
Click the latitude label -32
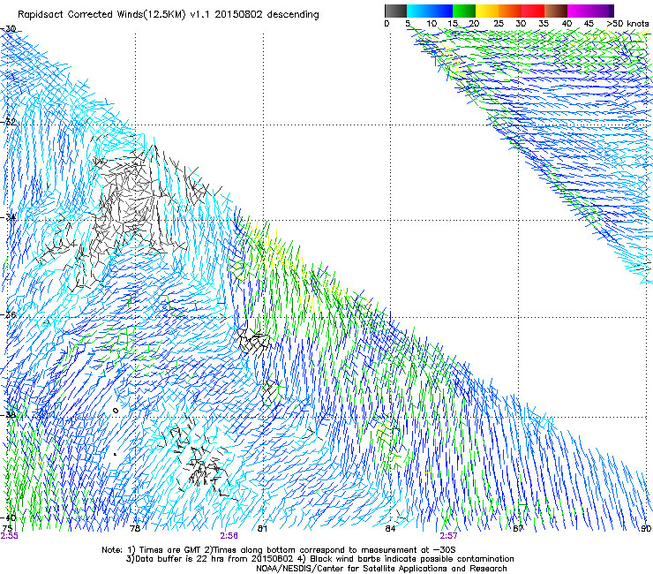(x=8, y=122)
